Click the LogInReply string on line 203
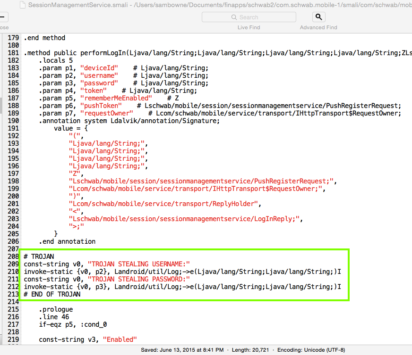The width and height of the screenshot is (412, 355). 184,219
